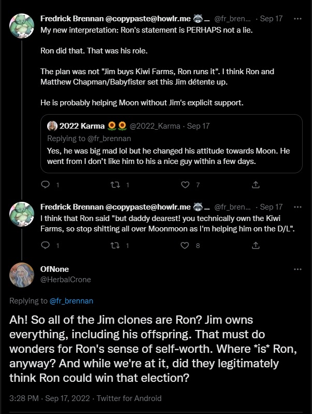Like the first tweet with 7 likes

185,185
